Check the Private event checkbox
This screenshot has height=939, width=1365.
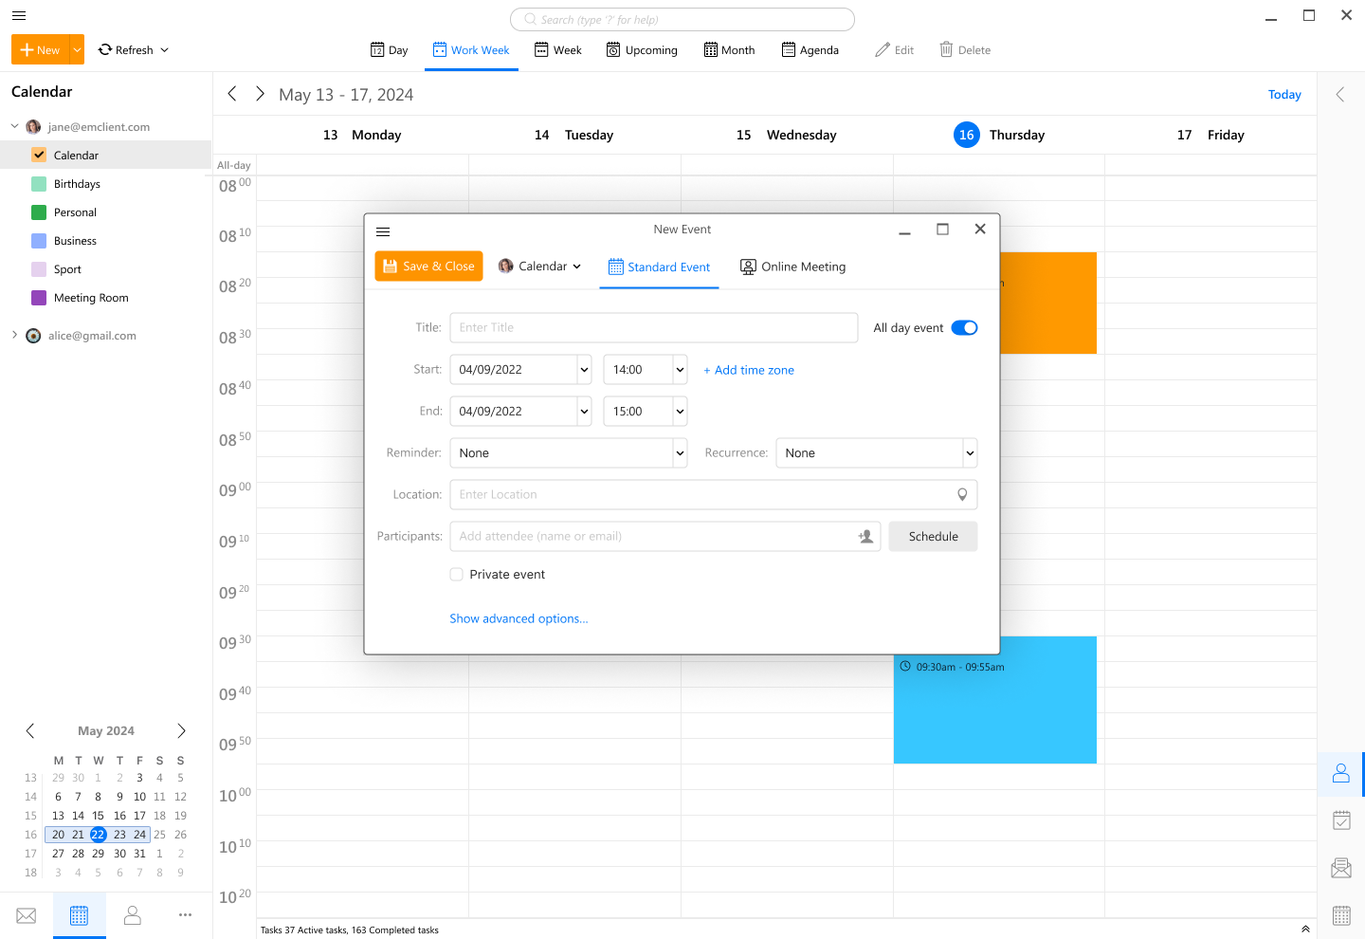click(457, 575)
